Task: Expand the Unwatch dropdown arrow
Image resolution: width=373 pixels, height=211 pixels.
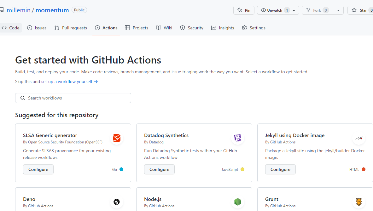Action: point(294,10)
